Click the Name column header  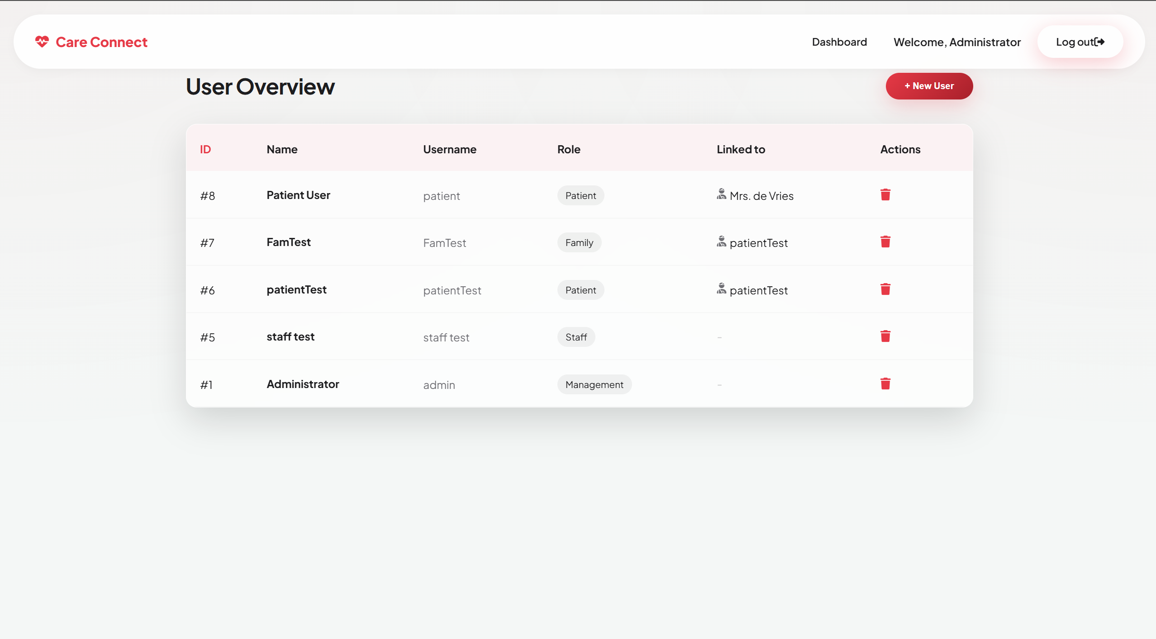282,149
